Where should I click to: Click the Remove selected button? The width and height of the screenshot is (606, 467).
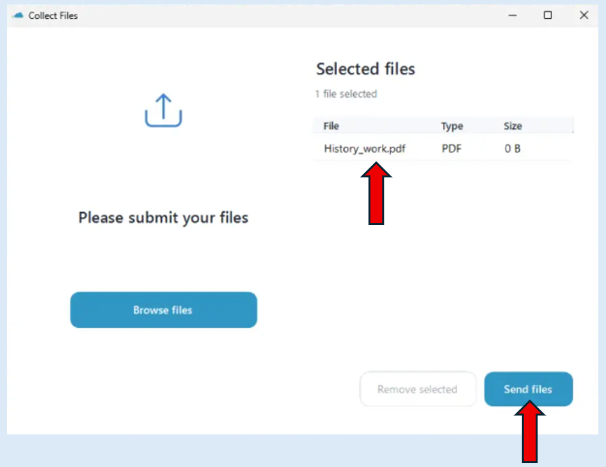tap(418, 389)
